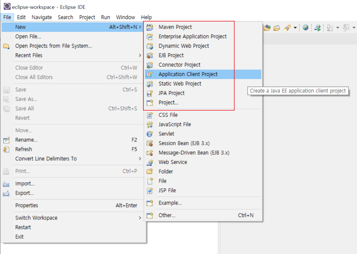Open the Next Annotation dropdown arrow

(338, 28)
